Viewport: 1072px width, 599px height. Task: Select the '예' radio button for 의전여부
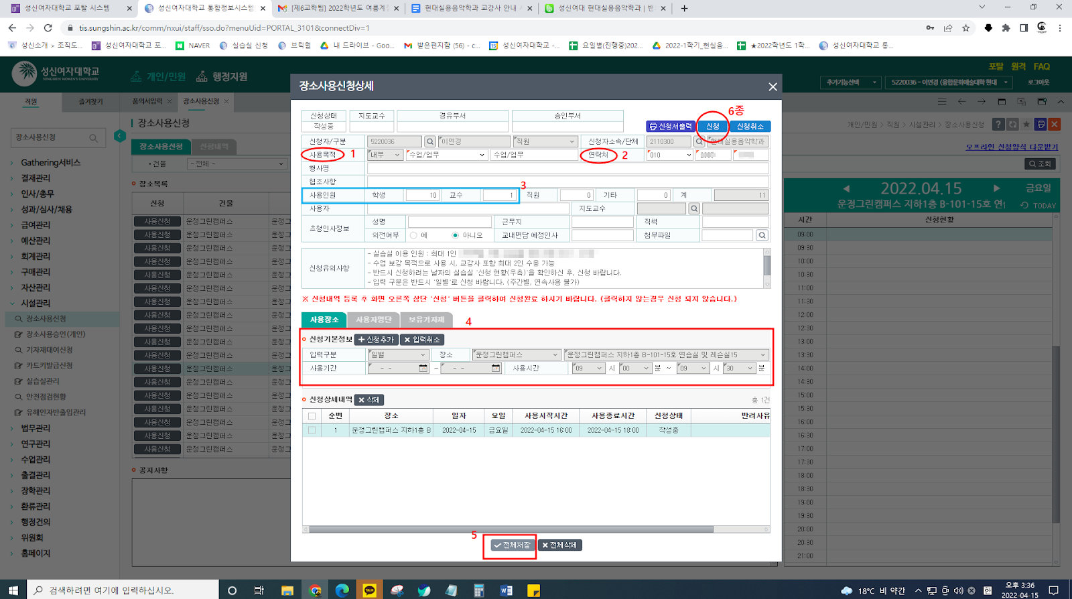(x=413, y=235)
